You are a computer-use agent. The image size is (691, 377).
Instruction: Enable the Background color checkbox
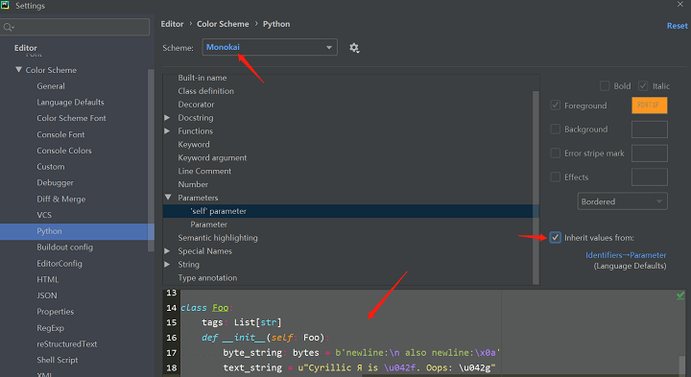click(556, 130)
